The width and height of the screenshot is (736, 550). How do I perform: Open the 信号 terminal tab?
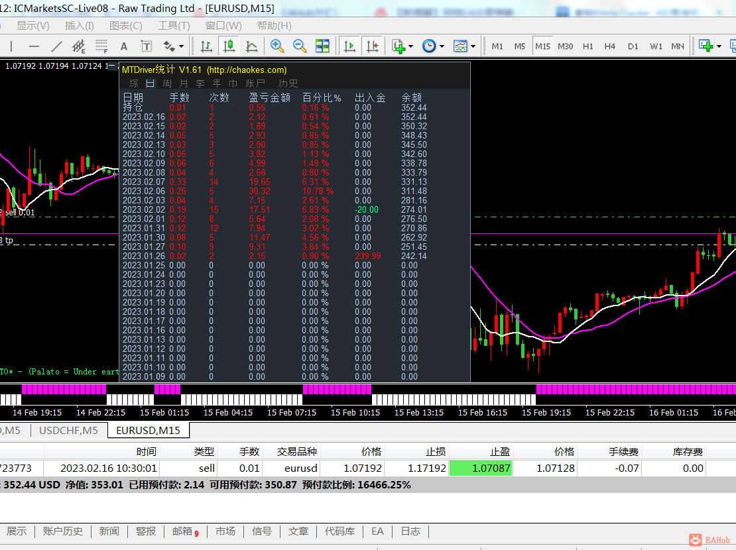261,531
